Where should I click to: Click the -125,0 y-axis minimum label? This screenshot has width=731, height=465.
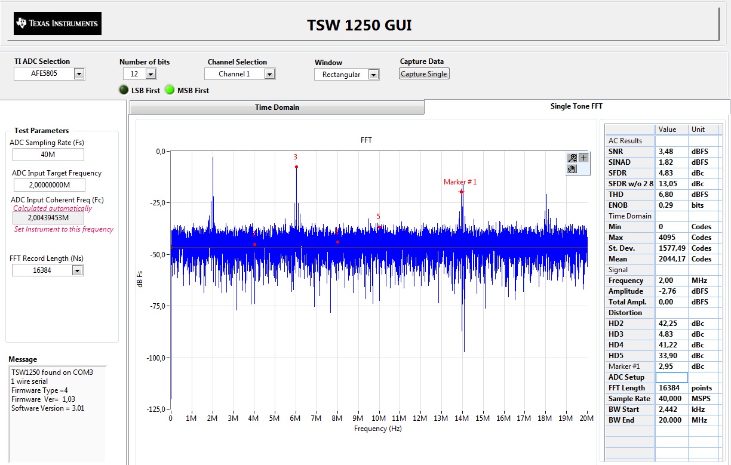pos(157,409)
